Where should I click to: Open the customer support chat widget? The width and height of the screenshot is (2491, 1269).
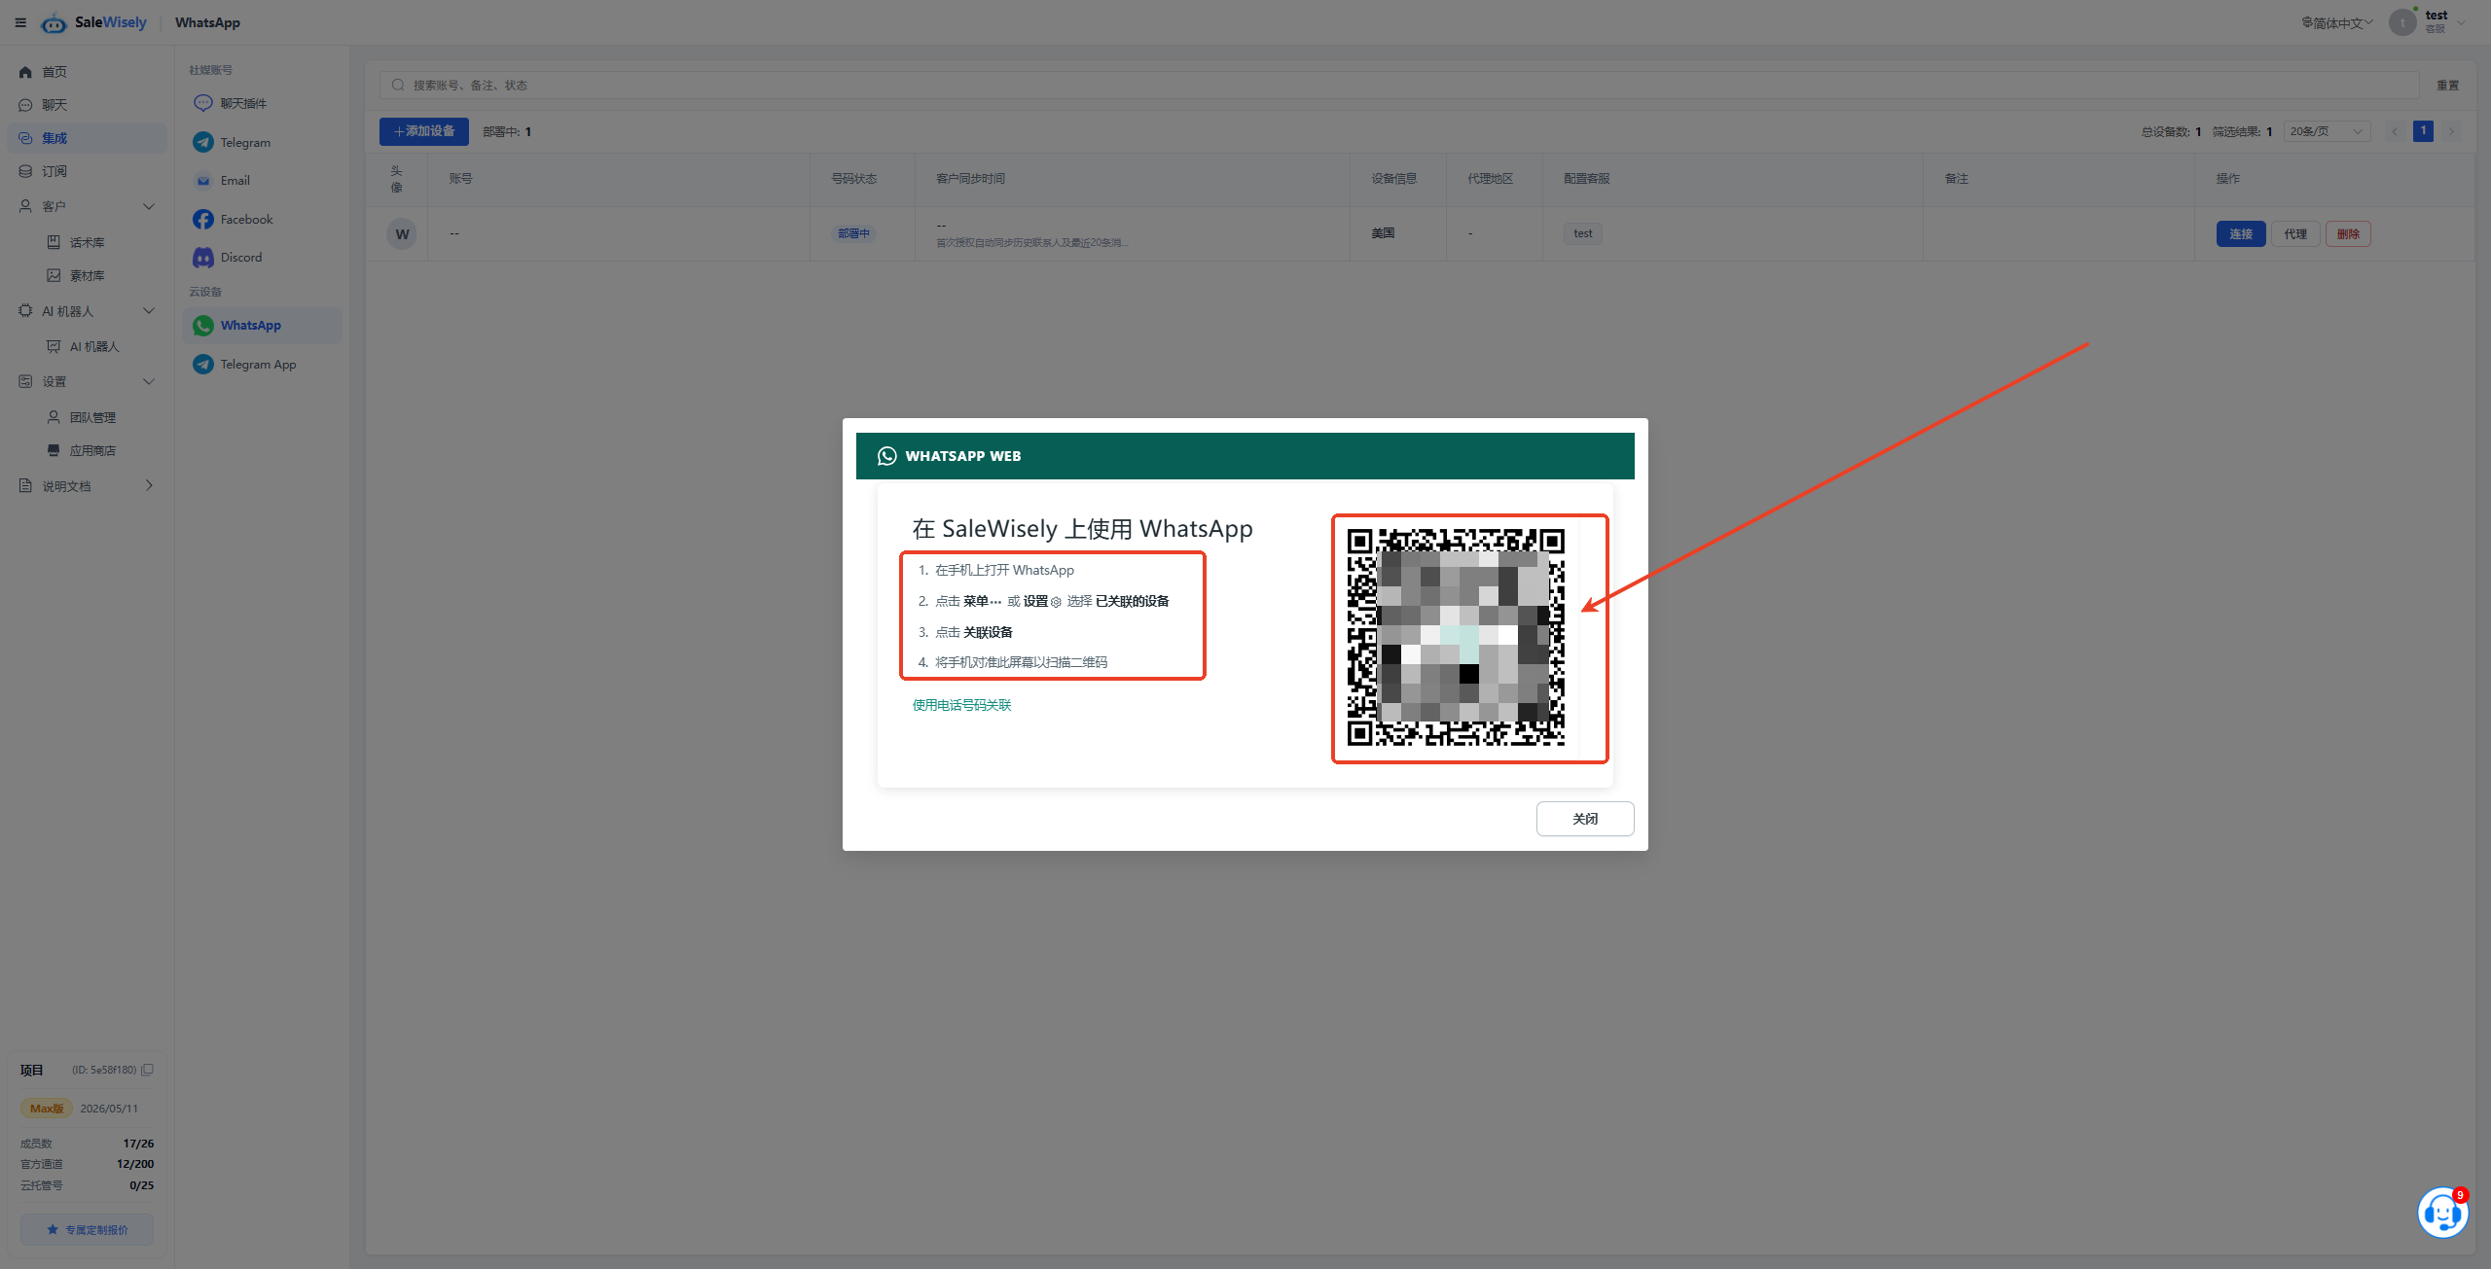point(2442,1213)
